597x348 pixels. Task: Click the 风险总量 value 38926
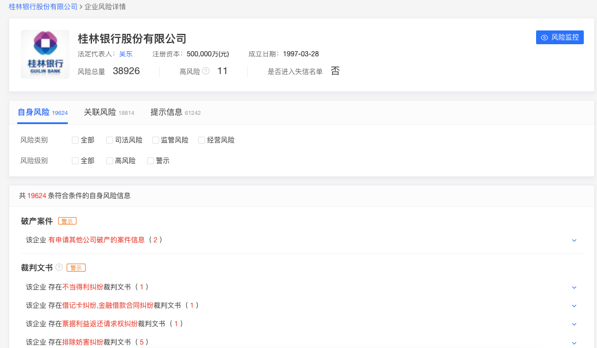126,71
